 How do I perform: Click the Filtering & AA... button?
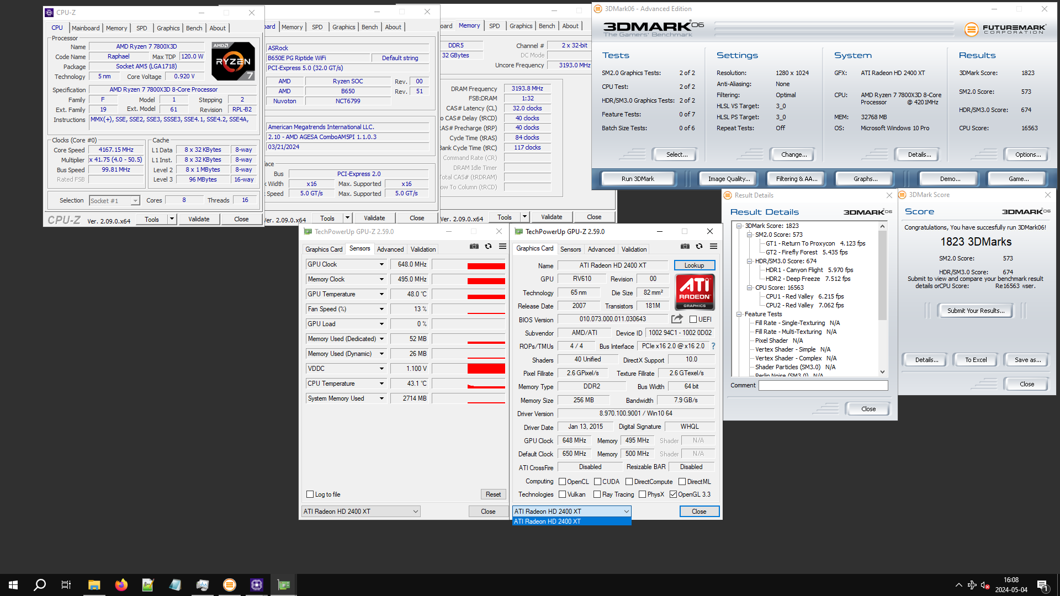point(796,179)
